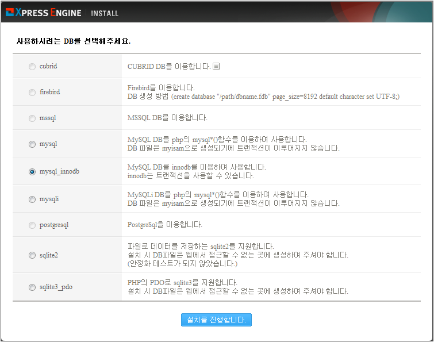The height and width of the screenshot is (342, 434).
Task: Click 'MySQL DB를 innodb를 이용하여 사용합니다.' text
Action: pyautogui.click(x=197, y=167)
